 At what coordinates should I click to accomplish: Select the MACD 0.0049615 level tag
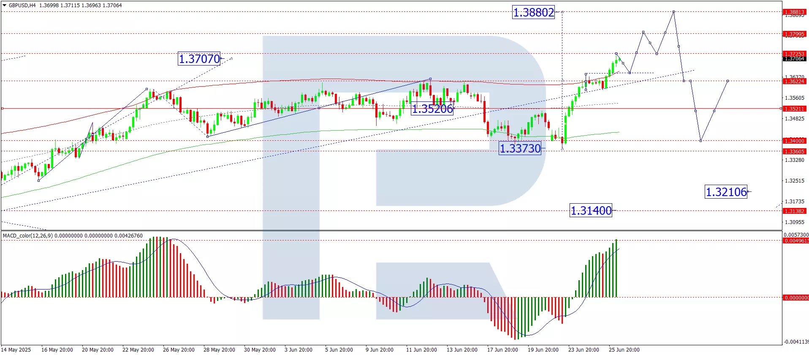[x=796, y=241]
